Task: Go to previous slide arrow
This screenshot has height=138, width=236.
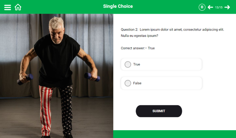Action: pyautogui.click(x=210, y=7)
